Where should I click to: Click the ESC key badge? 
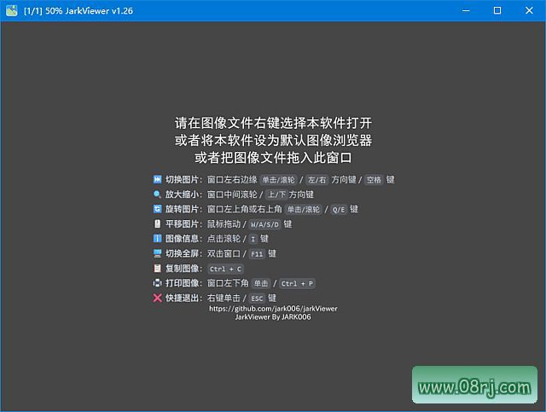[258, 299]
